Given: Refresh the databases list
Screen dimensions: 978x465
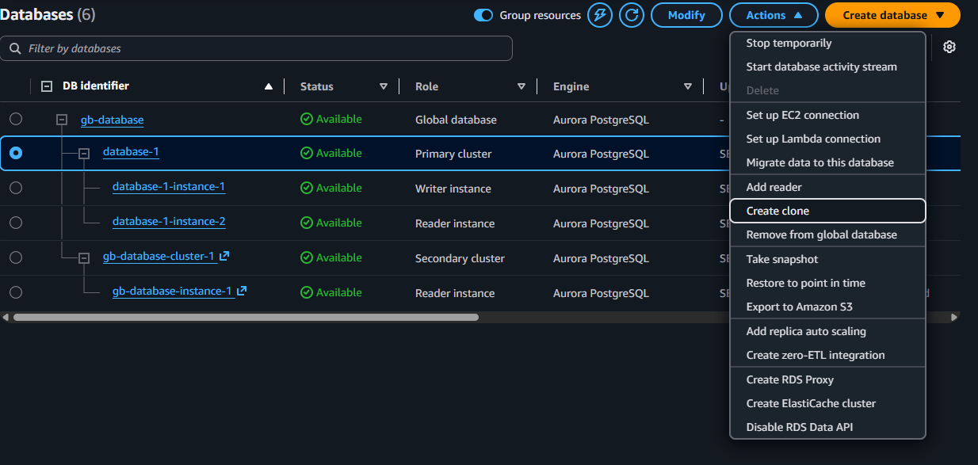Looking at the screenshot, I should pos(632,15).
